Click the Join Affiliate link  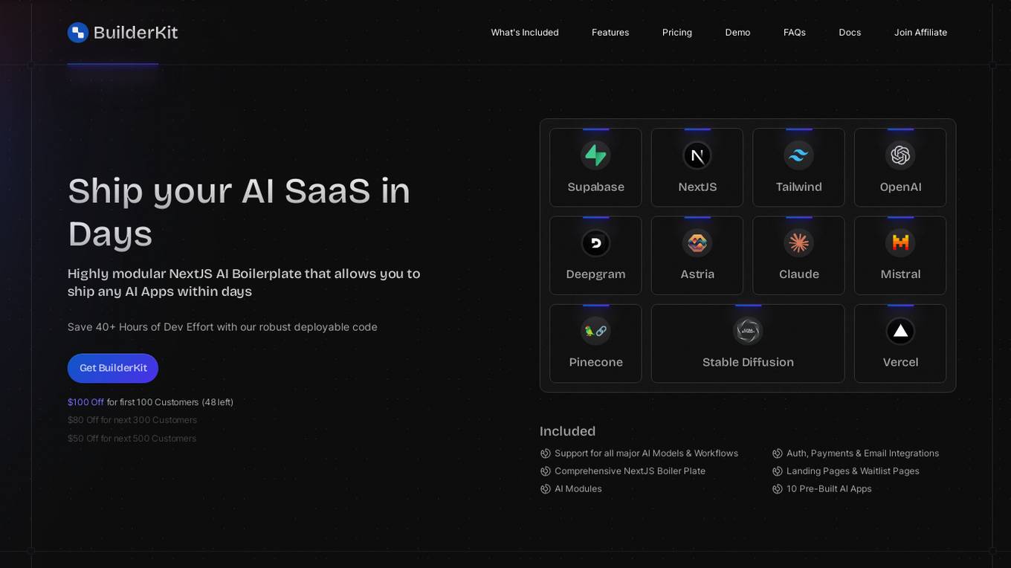coord(920,33)
